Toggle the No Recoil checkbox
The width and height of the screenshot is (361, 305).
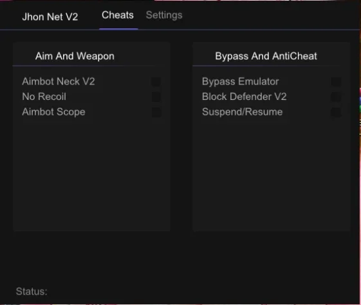click(156, 97)
